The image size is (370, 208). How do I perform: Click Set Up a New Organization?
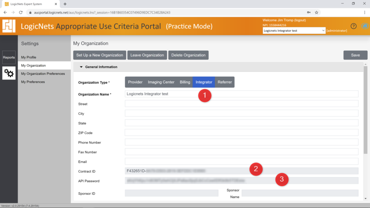click(x=99, y=55)
